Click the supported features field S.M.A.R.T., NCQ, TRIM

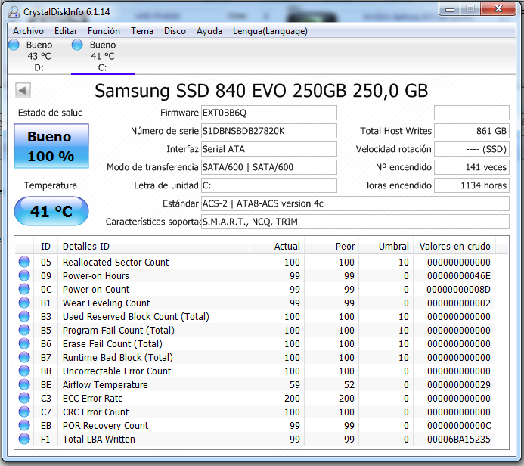(x=355, y=222)
